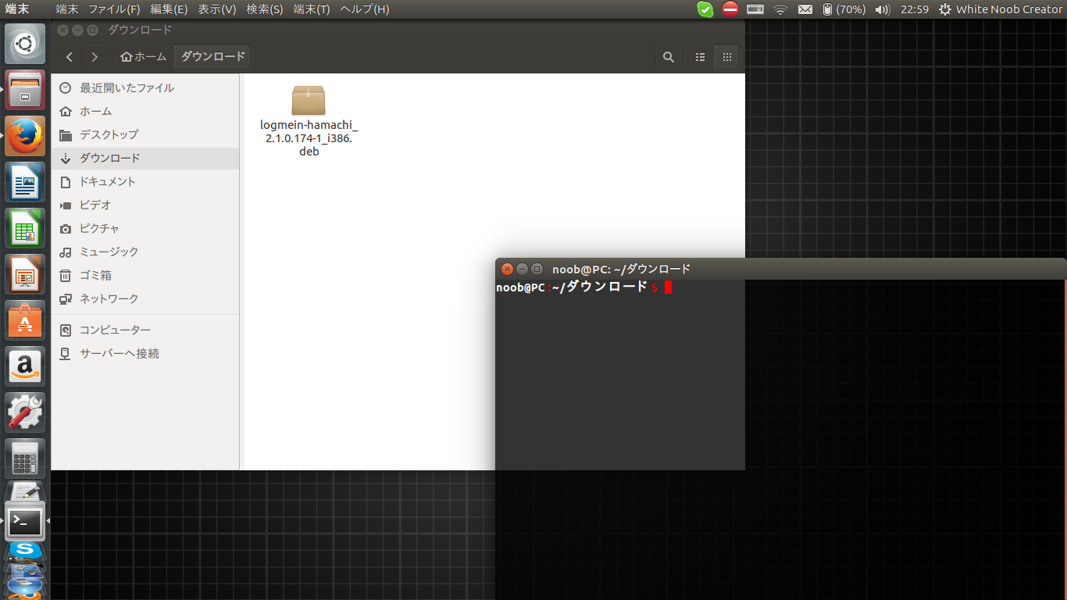
Task: Open the 端末 menu in menu bar
Action: (67, 9)
